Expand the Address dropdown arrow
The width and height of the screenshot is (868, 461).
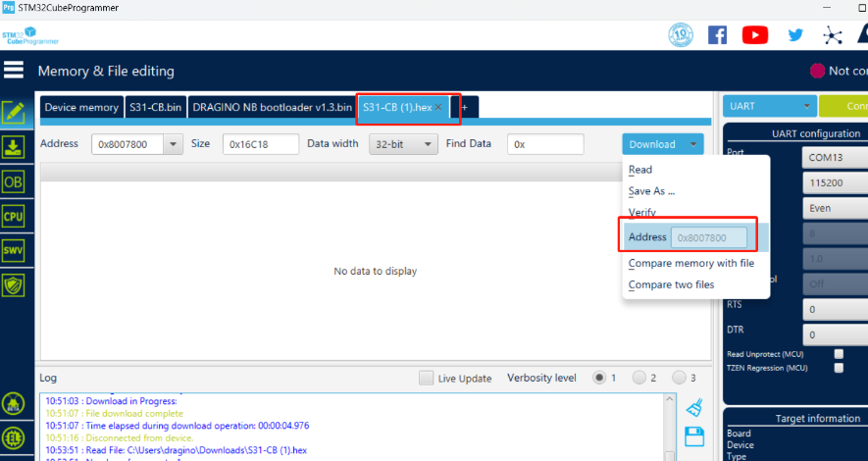173,144
